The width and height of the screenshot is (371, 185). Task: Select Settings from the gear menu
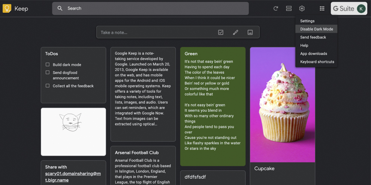(x=316, y=21)
